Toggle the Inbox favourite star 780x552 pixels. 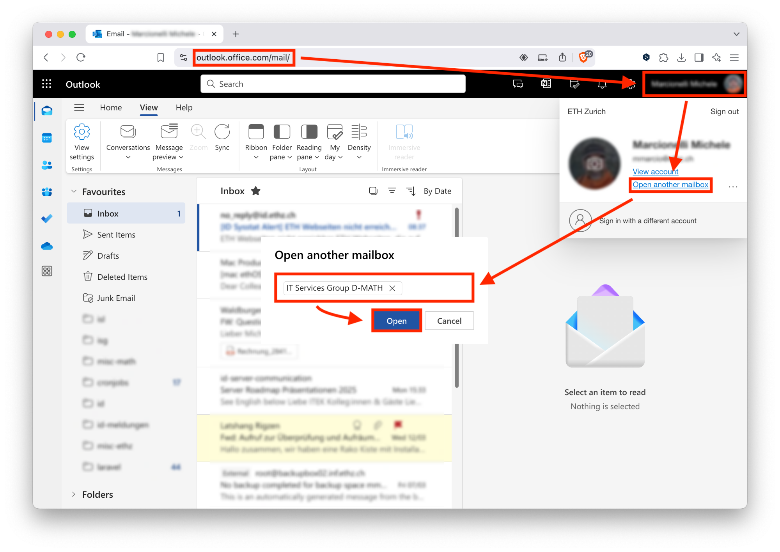pyautogui.click(x=255, y=191)
